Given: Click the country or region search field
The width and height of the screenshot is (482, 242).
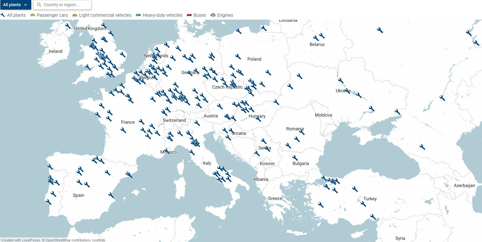Looking at the screenshot, I should [62, 5].
